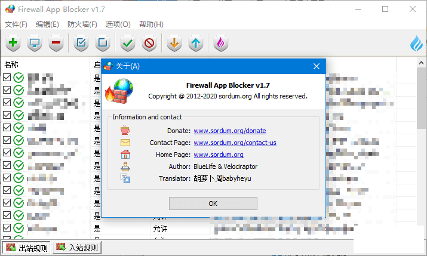Switch to the 入站规则 tab
This screenshot has width=427, height=256.
coord(77,247)
